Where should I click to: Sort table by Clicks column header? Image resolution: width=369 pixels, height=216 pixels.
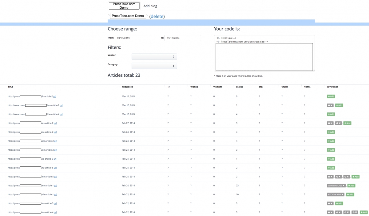[x=239, y=87]
